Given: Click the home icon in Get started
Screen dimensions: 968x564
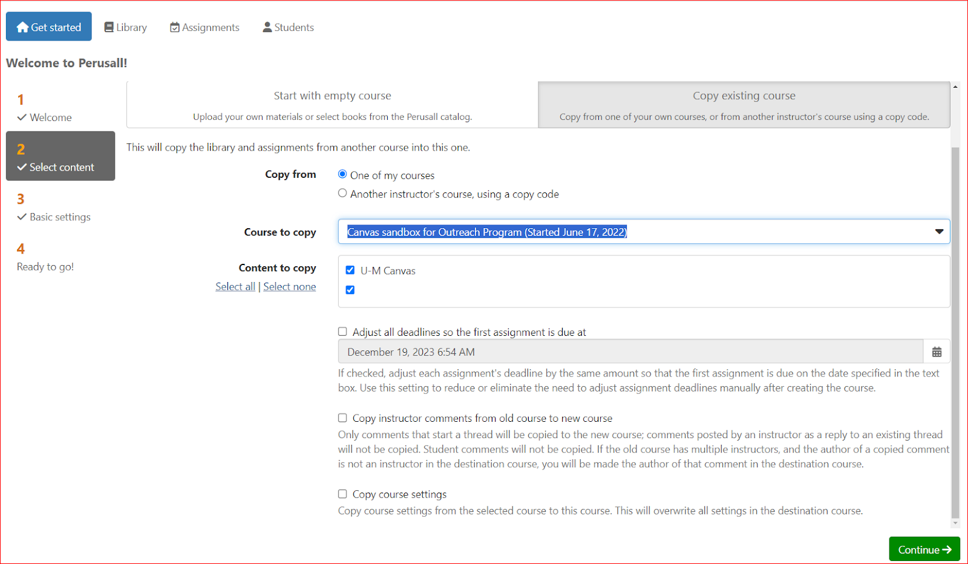Looking at the screenshot, I should 22,27.
